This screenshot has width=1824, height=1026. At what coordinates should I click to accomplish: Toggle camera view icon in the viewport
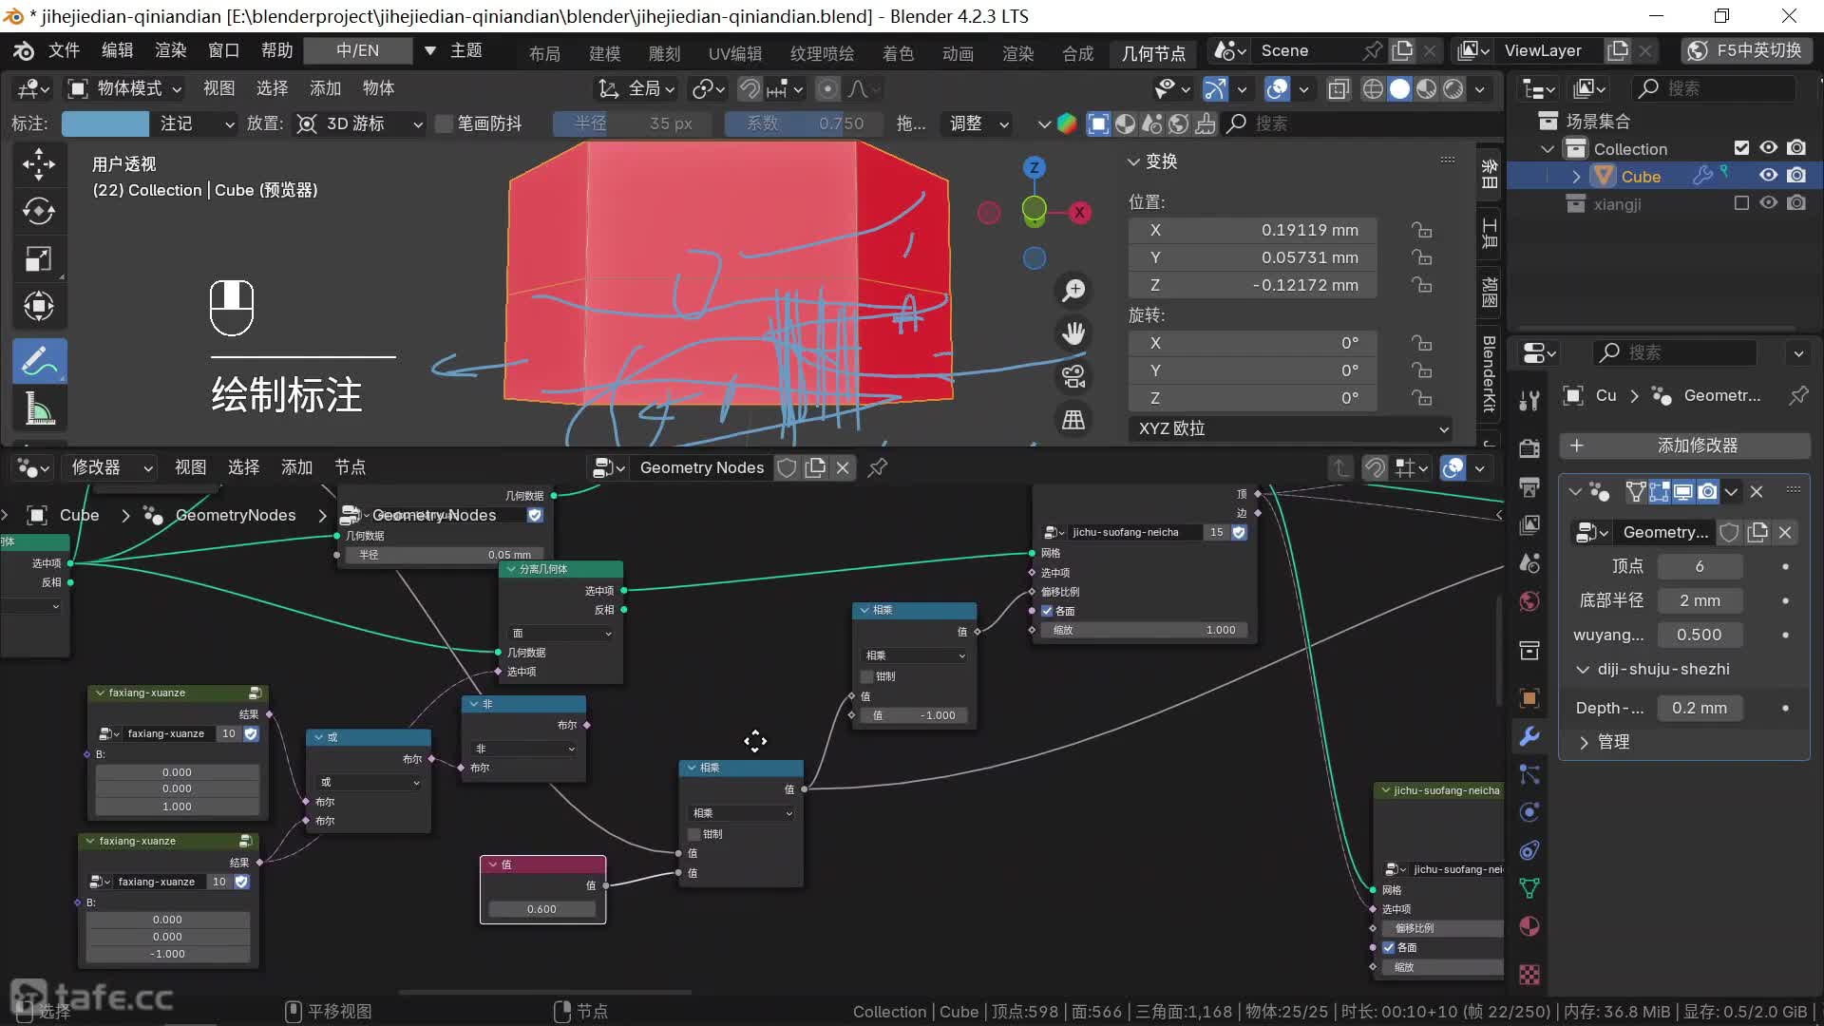click(x=1073, y=376)
